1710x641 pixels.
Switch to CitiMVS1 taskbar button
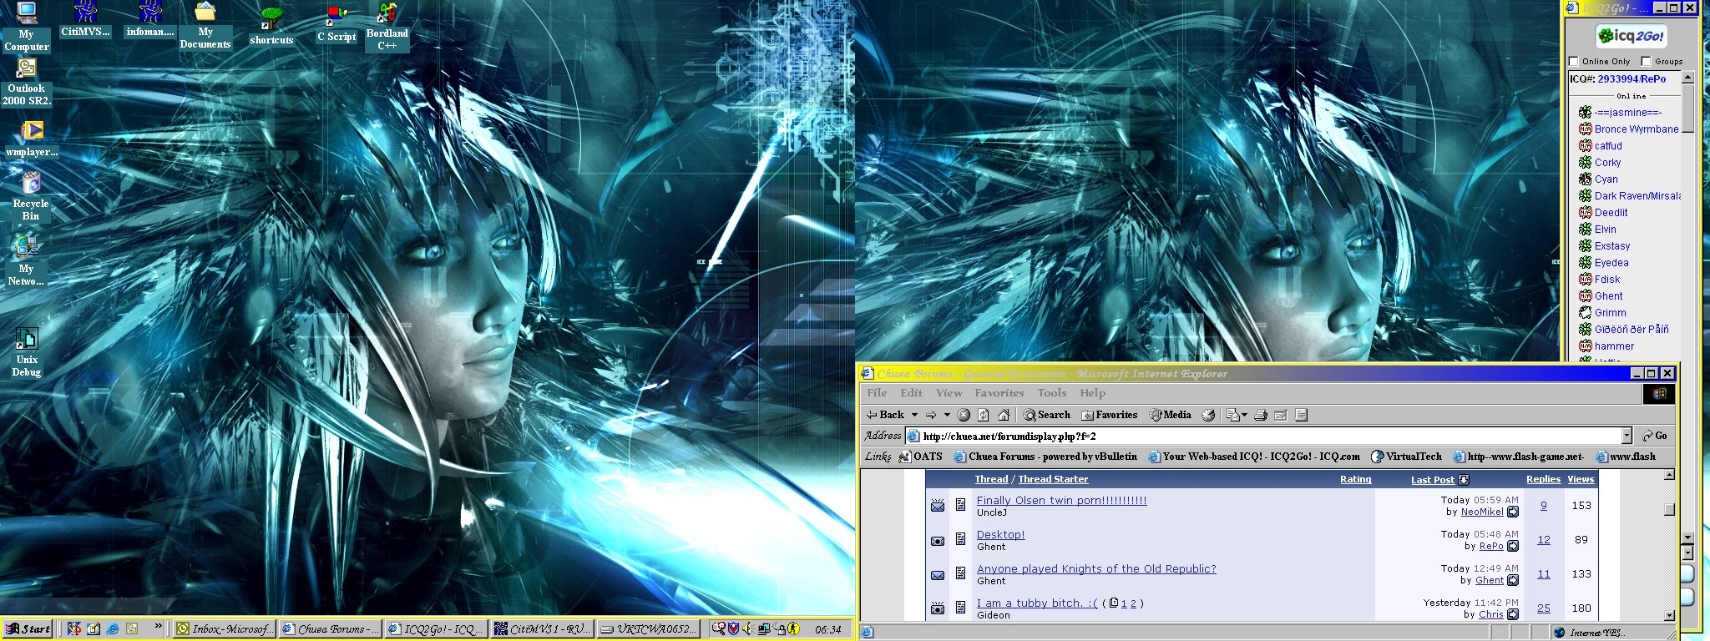pyautogui.click(x=541, y=628)
